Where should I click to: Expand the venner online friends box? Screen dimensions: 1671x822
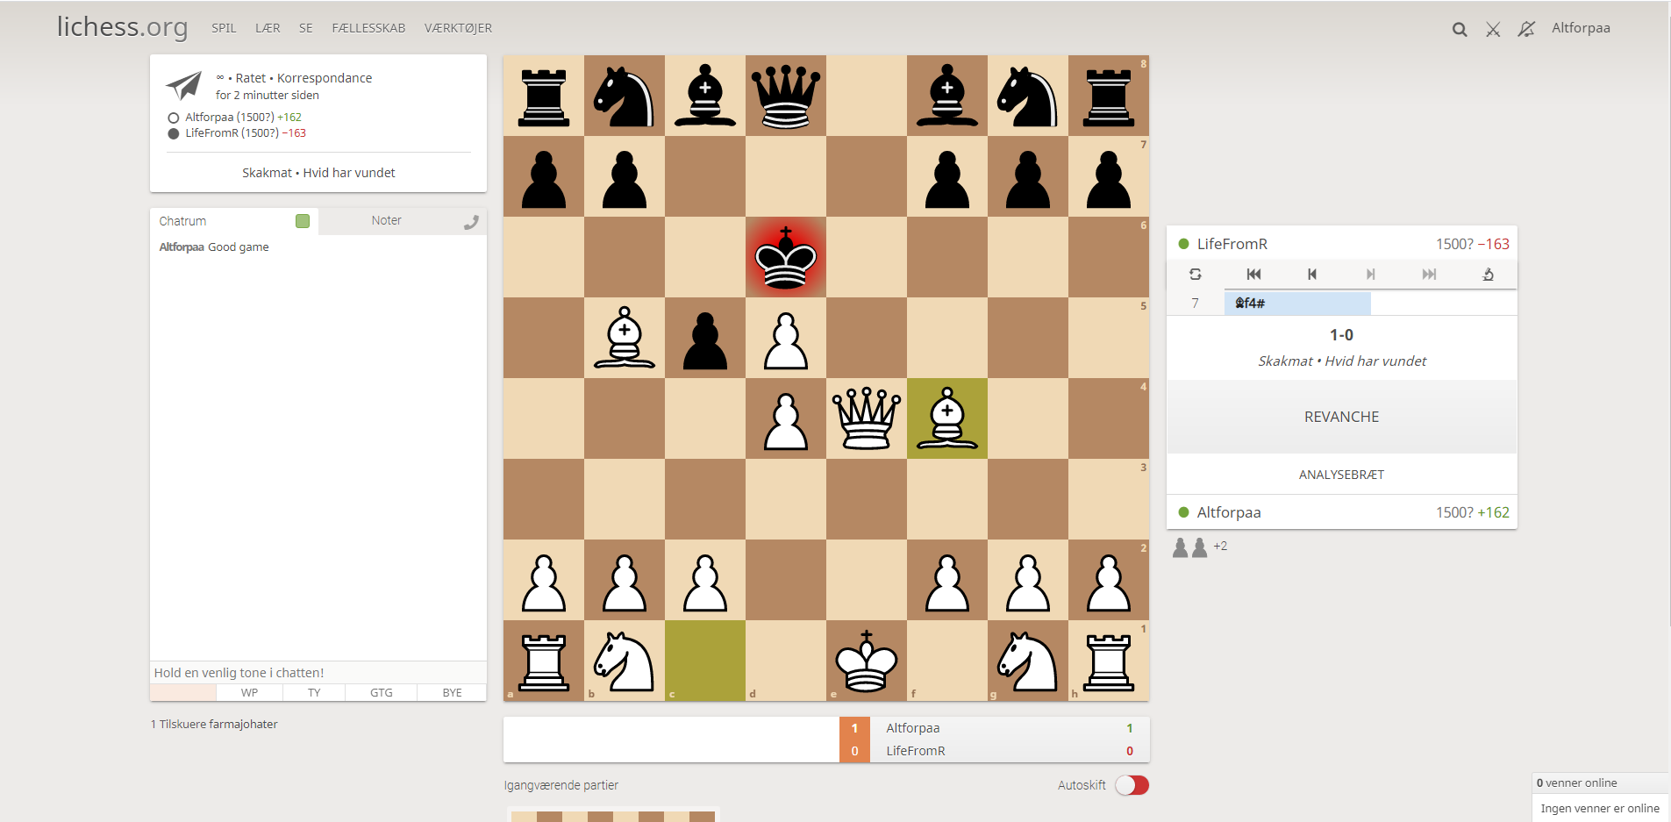click(1601, 783)
